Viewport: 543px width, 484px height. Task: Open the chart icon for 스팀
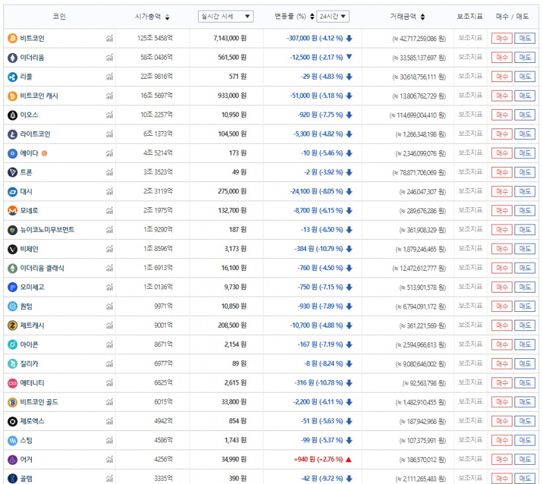[x=109, y=440]
